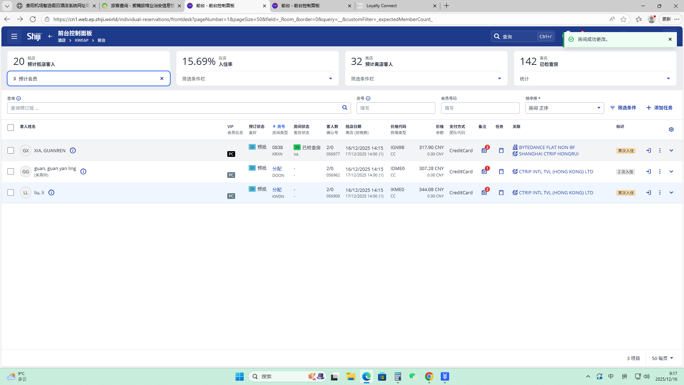Screen dimensions: 684x385
Task: Select checkbox for XIA, GUANREN row
Action: (11, 150)
